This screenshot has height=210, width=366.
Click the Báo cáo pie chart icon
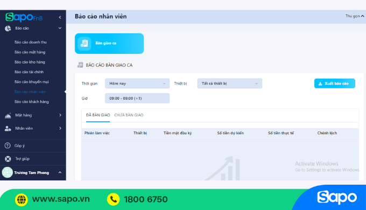(8, 28)
